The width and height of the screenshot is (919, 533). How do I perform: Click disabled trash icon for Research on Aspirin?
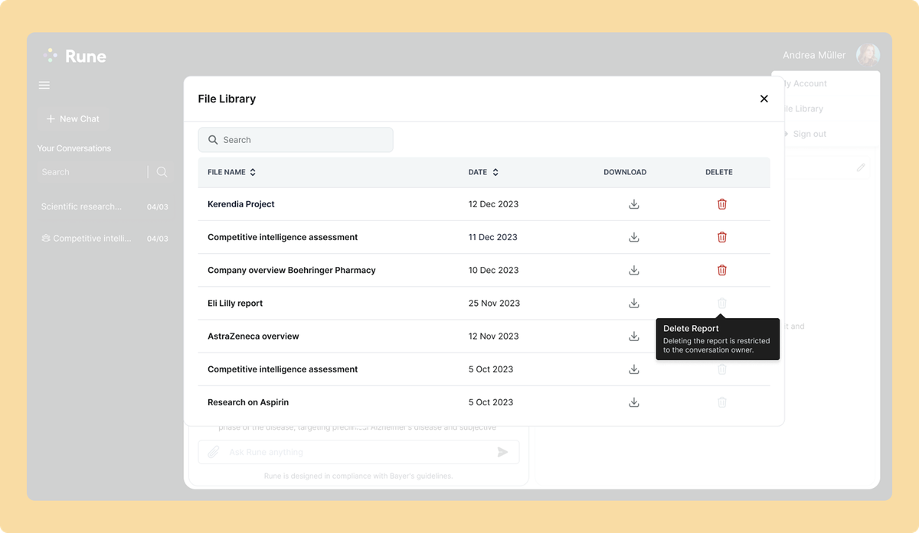click(x=721, y=402)
